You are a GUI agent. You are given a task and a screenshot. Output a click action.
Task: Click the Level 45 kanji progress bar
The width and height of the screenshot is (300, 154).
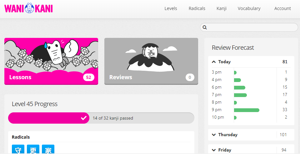(x=101, y=118)
